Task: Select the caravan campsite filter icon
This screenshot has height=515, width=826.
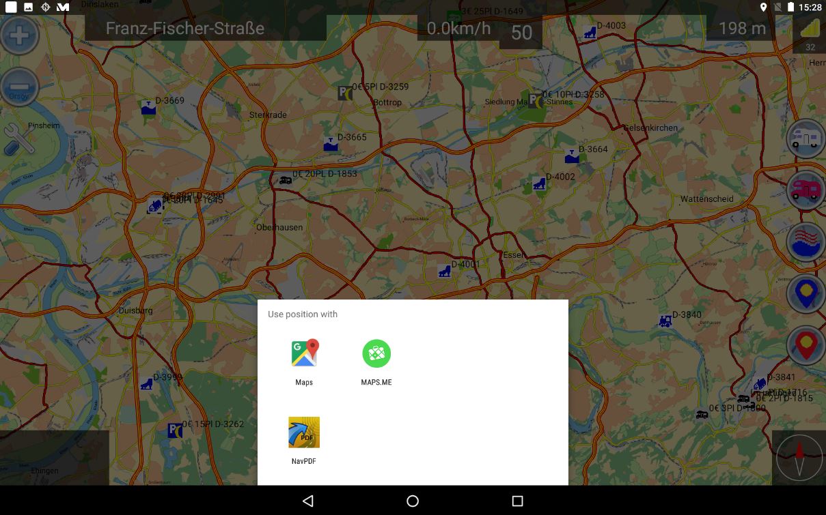Action: [x=805, y=138]
